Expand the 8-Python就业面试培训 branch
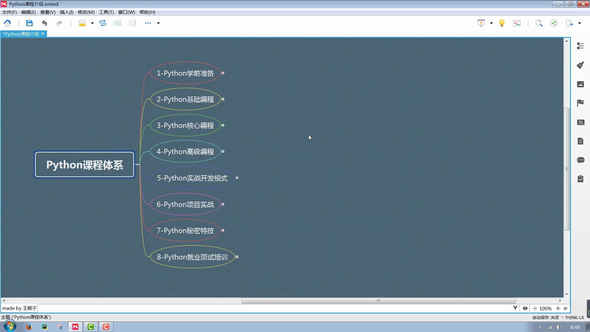The image size is (590, 332). [x=237, y=257]
